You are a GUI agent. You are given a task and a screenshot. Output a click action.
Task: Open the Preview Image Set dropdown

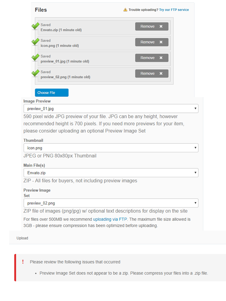point(111,203)
